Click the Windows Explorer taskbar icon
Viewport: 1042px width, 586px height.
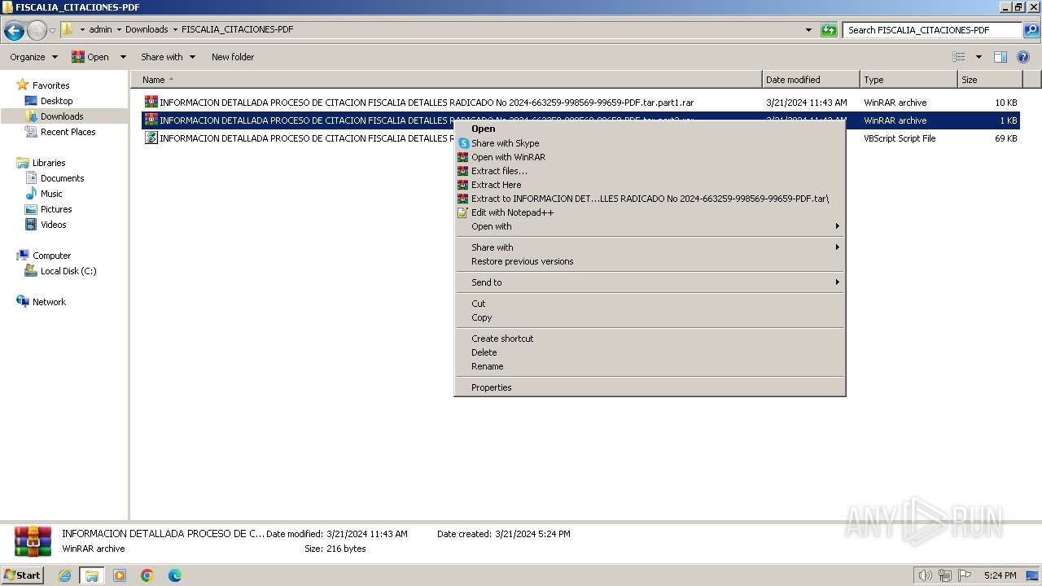tap(92, 575)
